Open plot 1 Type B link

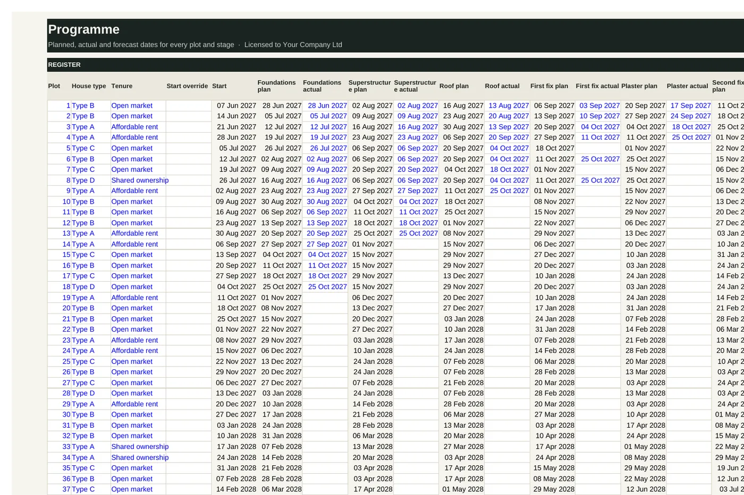pyautogui.click(x=83, y=106)
